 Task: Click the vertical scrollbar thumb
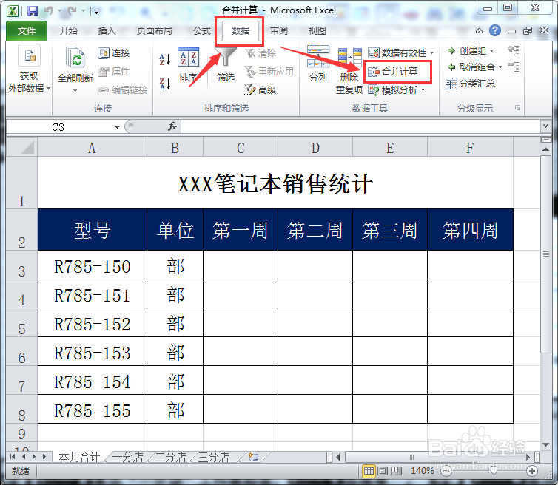(x=545, y=254)
